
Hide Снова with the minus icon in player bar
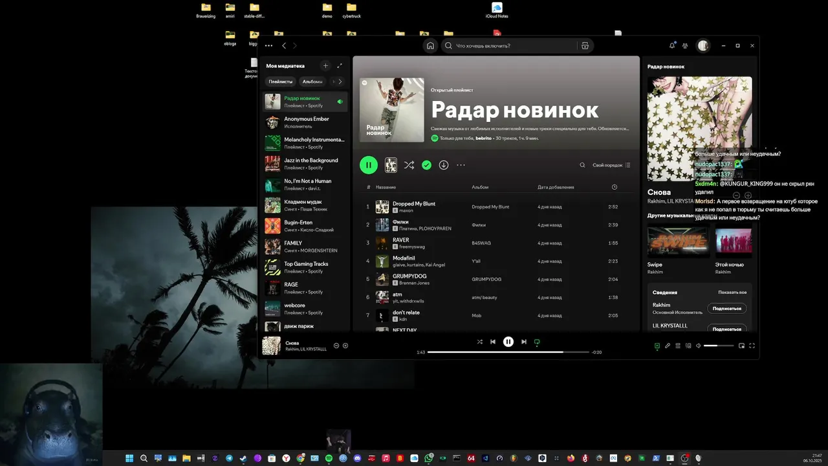point(336,346)
